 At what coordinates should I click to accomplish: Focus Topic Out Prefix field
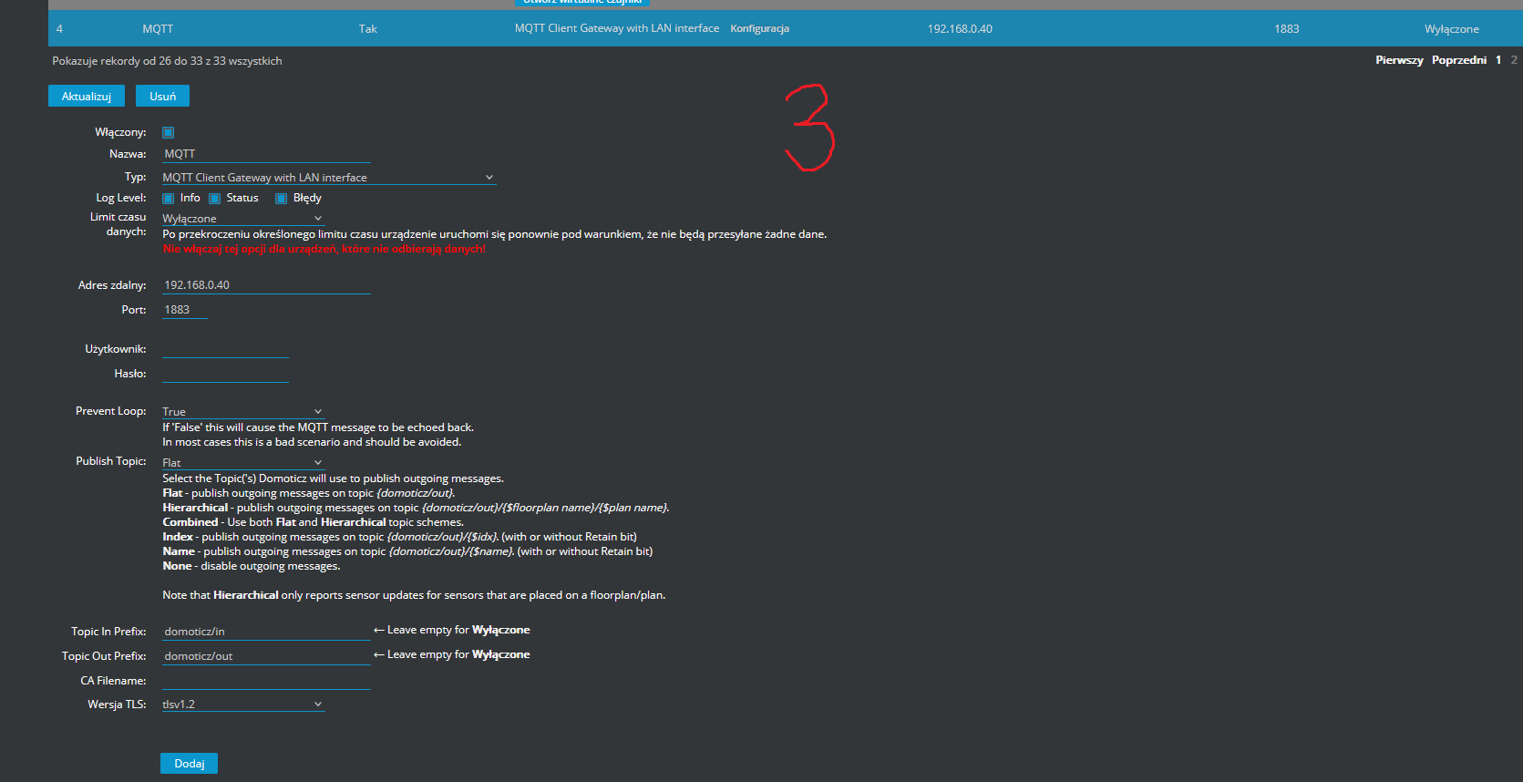tap(266, 655)
